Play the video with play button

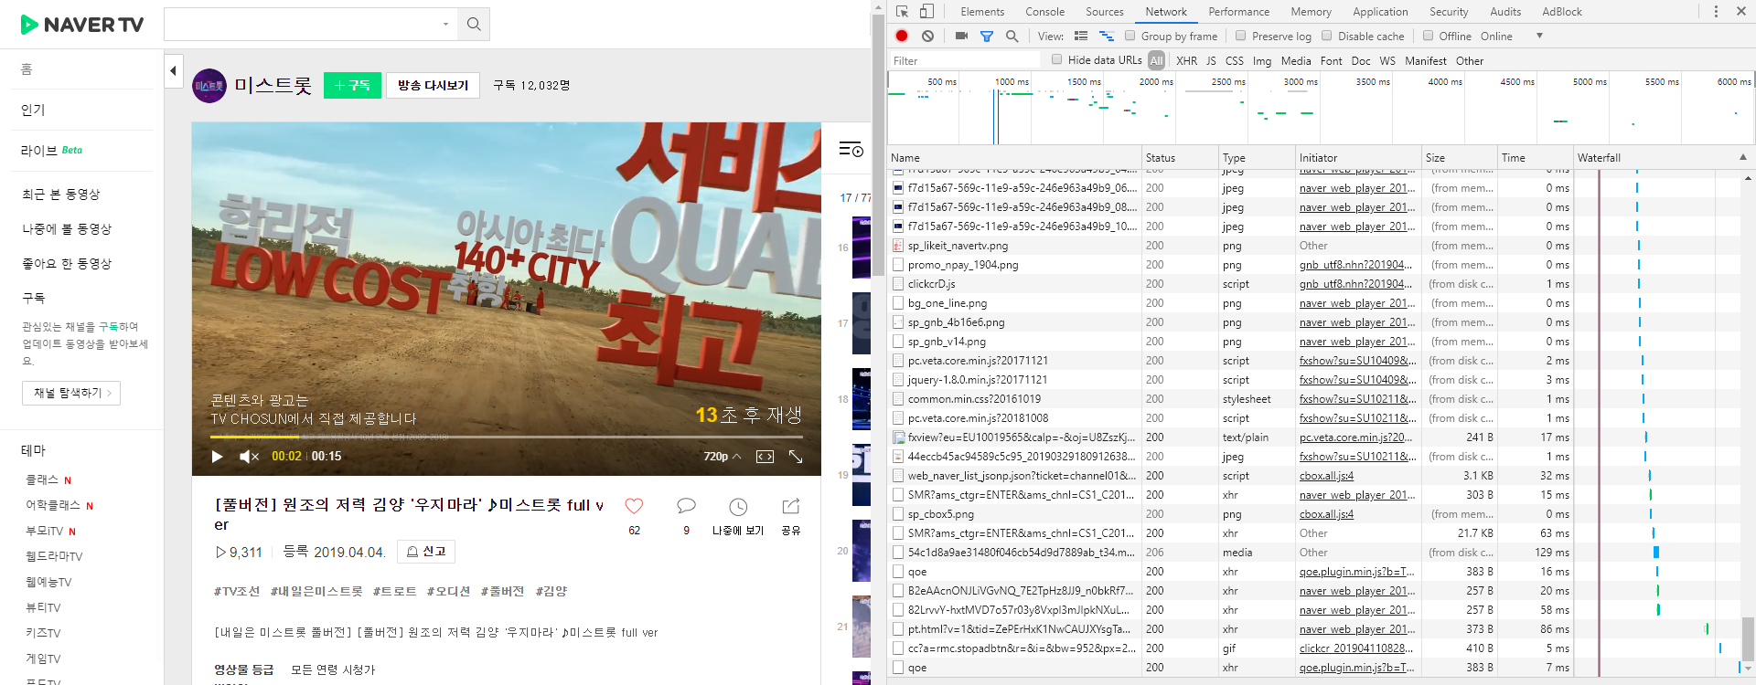coord(217,457)
